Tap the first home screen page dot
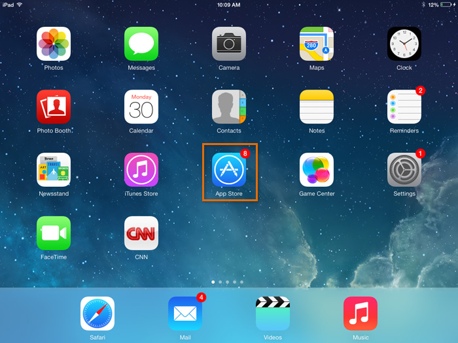 tap(213, 282)
